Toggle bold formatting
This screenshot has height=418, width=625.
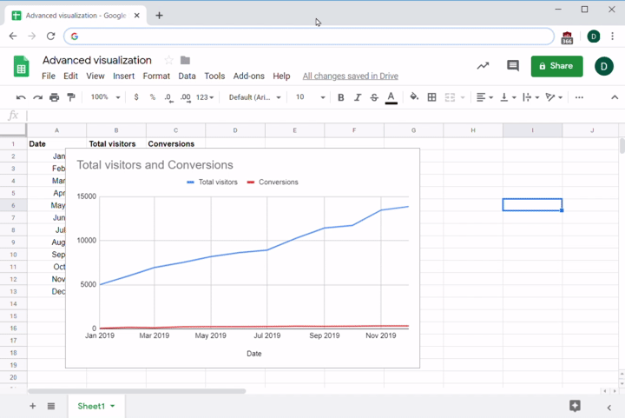point(341,97)
